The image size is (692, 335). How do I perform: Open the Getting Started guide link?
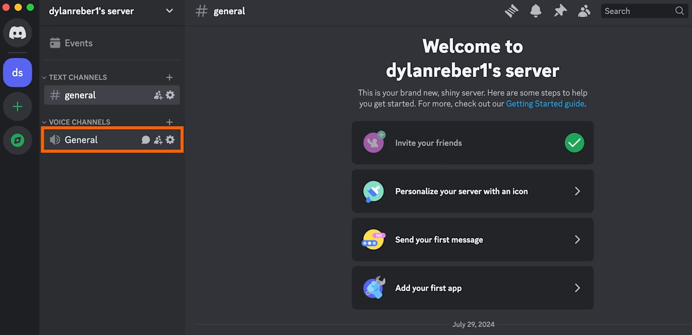[x=545, y=104]
